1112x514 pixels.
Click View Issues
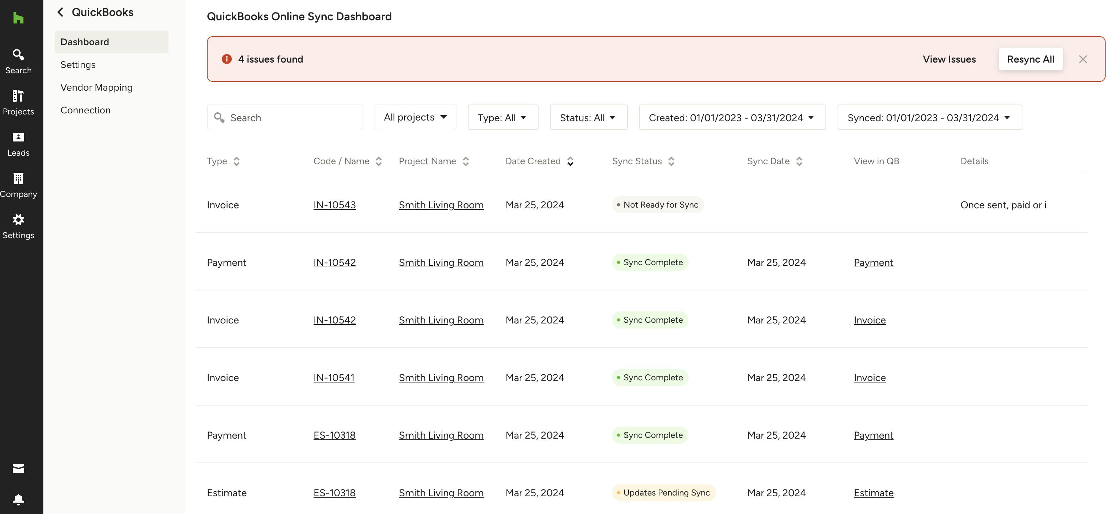click(x=949, y=59)
